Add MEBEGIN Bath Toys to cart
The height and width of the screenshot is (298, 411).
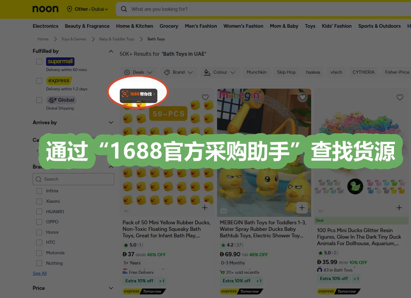302,208
